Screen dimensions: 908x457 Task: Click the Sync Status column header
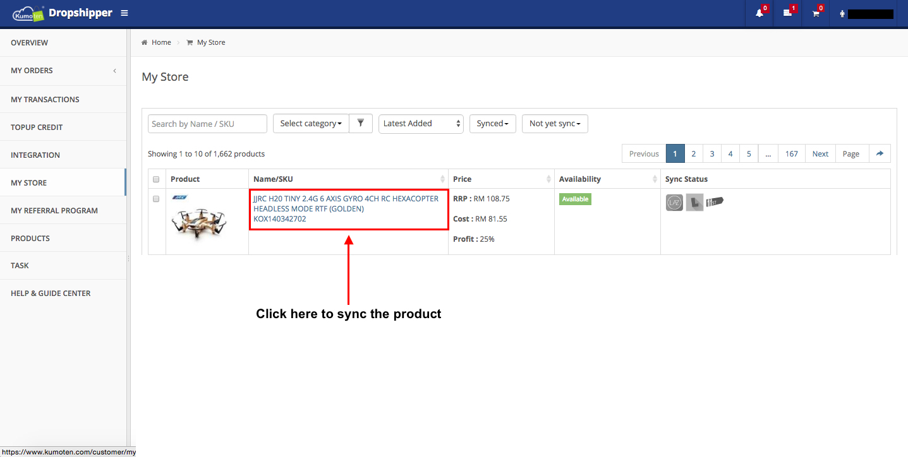pyautogui.click(x=686, y=179)
